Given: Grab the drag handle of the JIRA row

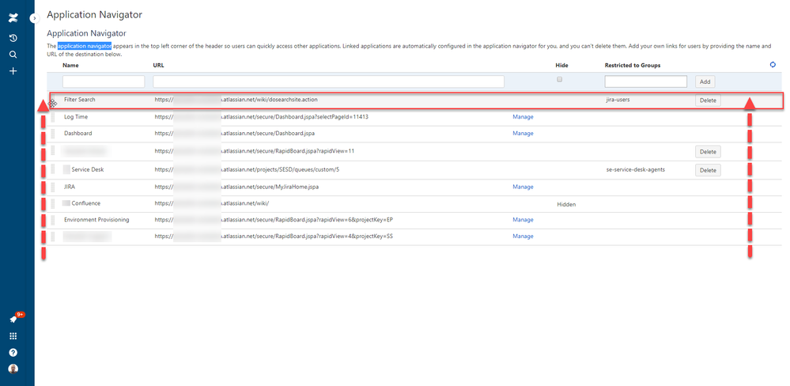Looking at the screenshot, I should 53,187.
